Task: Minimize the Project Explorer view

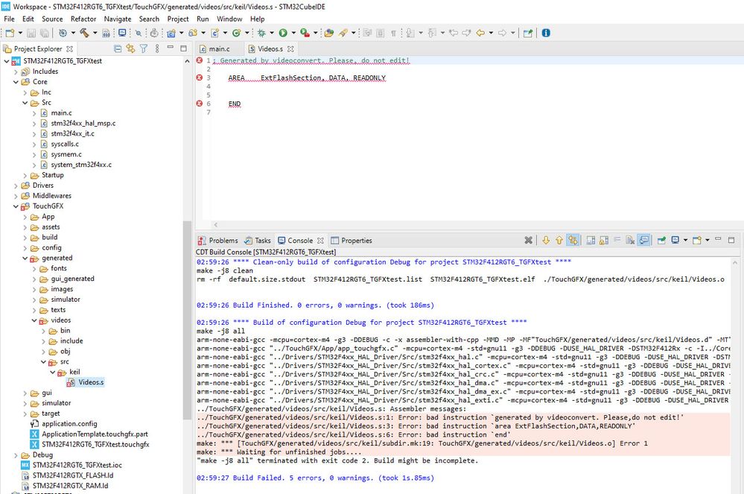Action: (x=171, y=48)
